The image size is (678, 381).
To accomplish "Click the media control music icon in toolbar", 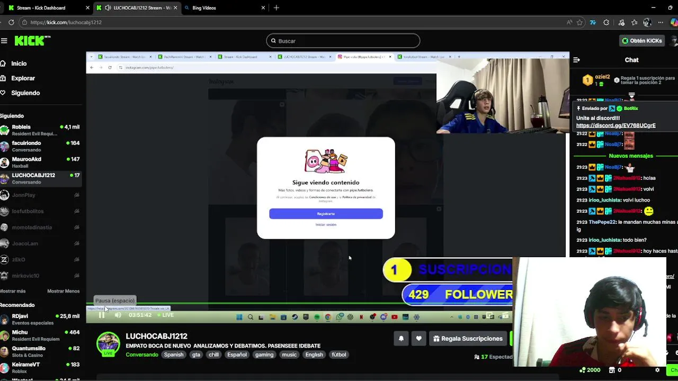I will [621, 22].
